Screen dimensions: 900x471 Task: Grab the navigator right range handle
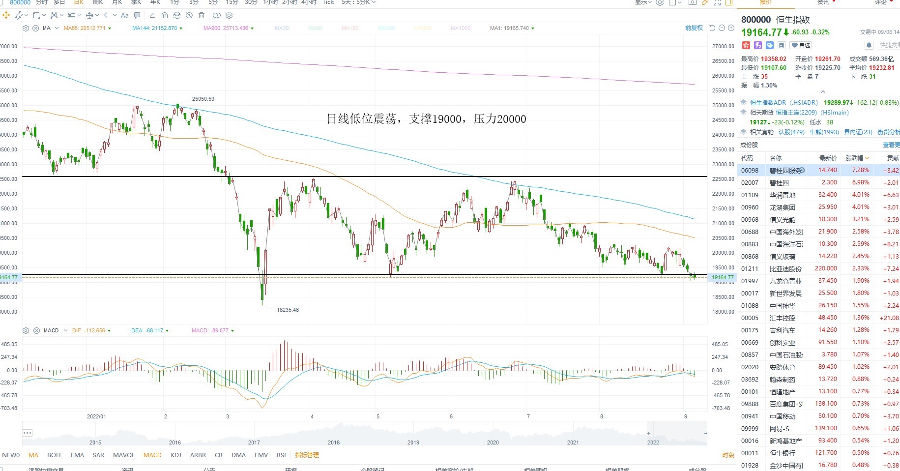point(705,433)
